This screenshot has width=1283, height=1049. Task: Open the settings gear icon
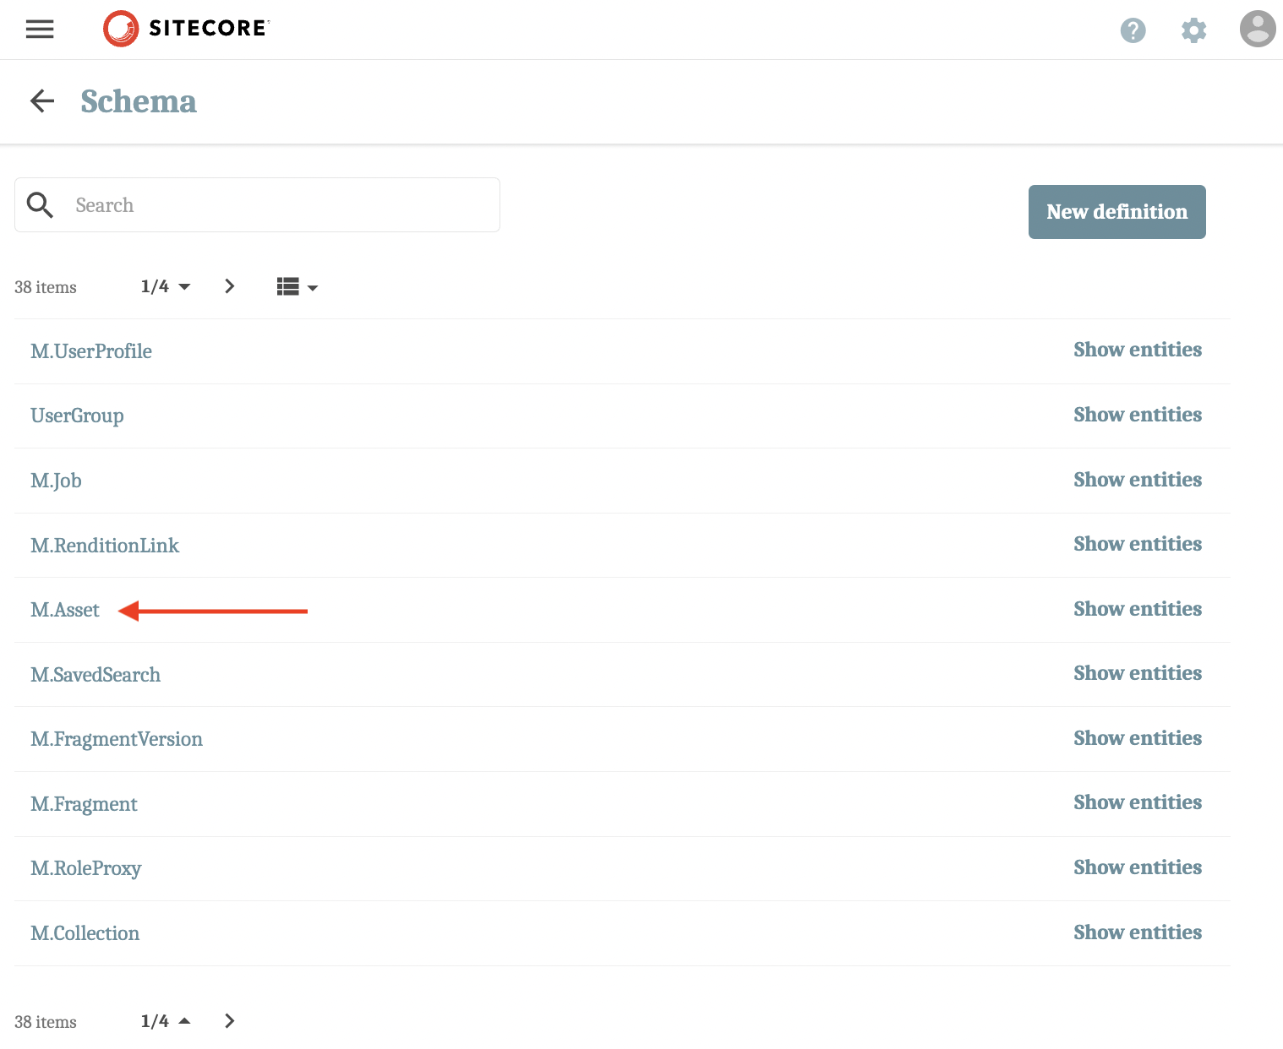pos(1193,30)
